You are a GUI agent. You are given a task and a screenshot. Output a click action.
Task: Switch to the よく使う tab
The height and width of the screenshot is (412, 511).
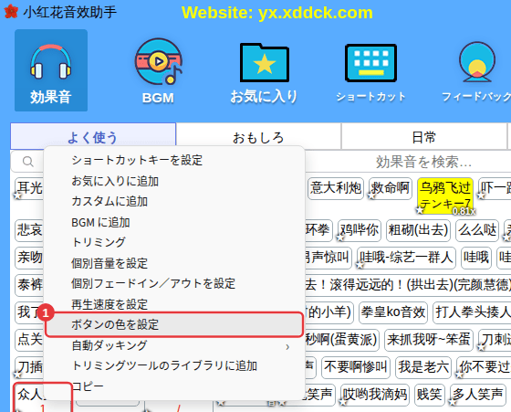93,136
